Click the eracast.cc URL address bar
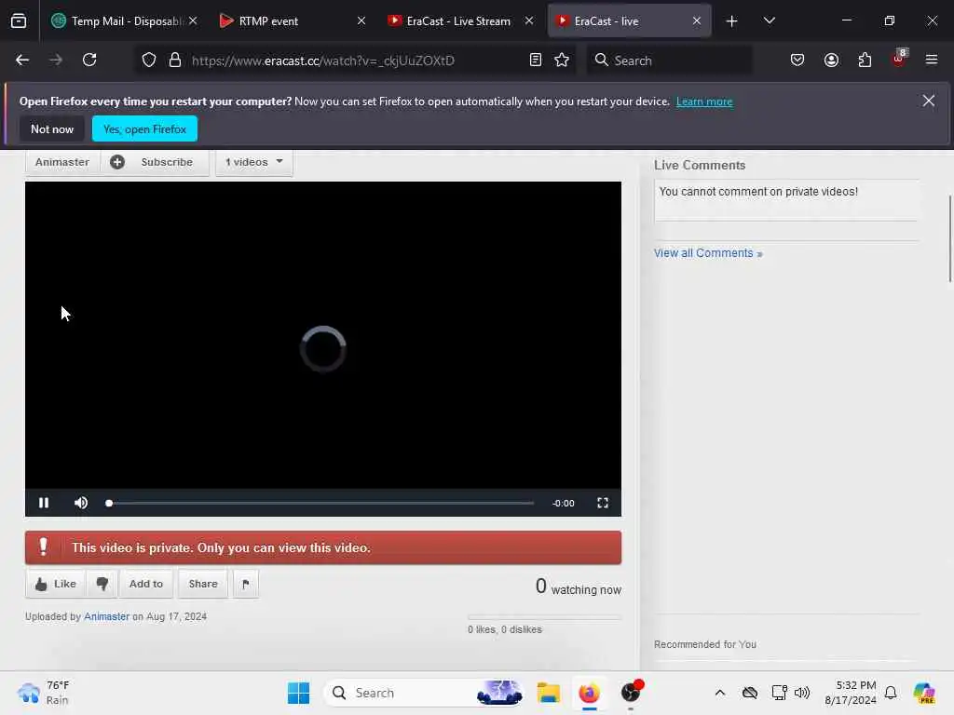This screenshot has width=954, height=715. tap(356, 61)
